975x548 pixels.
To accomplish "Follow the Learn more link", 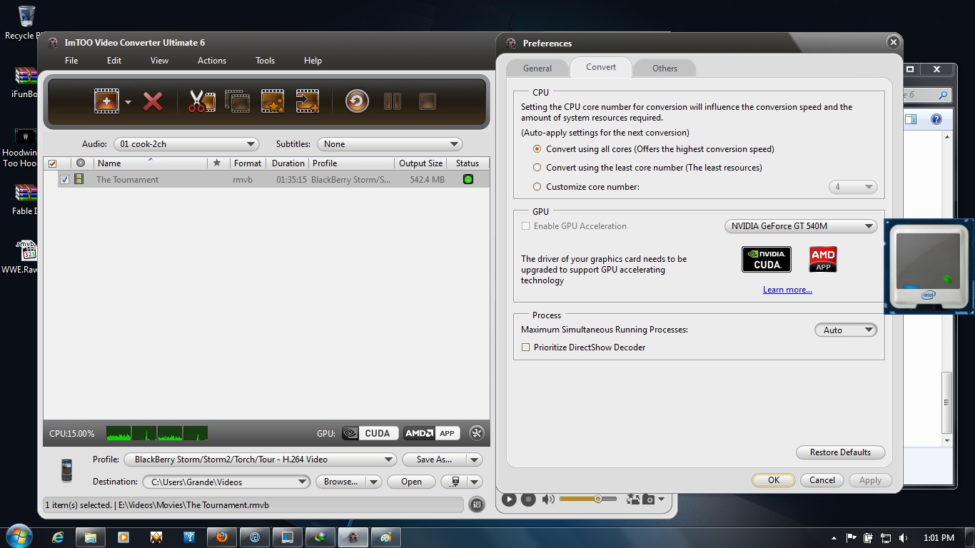I will click(787, 290).
